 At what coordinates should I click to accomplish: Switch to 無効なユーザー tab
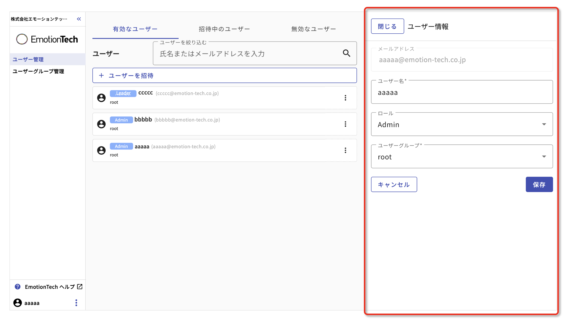pyautogui.click(x=314, y=29)
